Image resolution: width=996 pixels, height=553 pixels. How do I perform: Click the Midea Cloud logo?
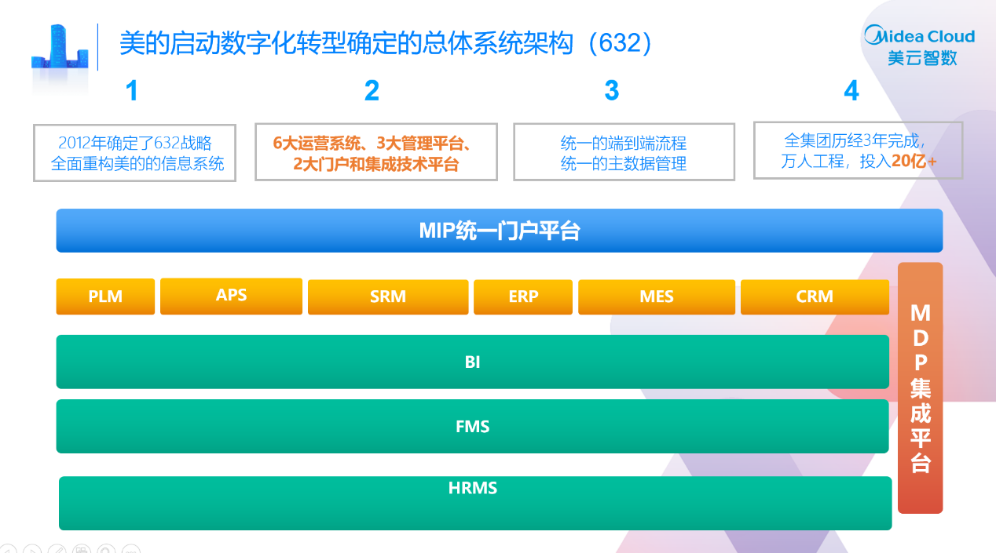tap(920, 36)
